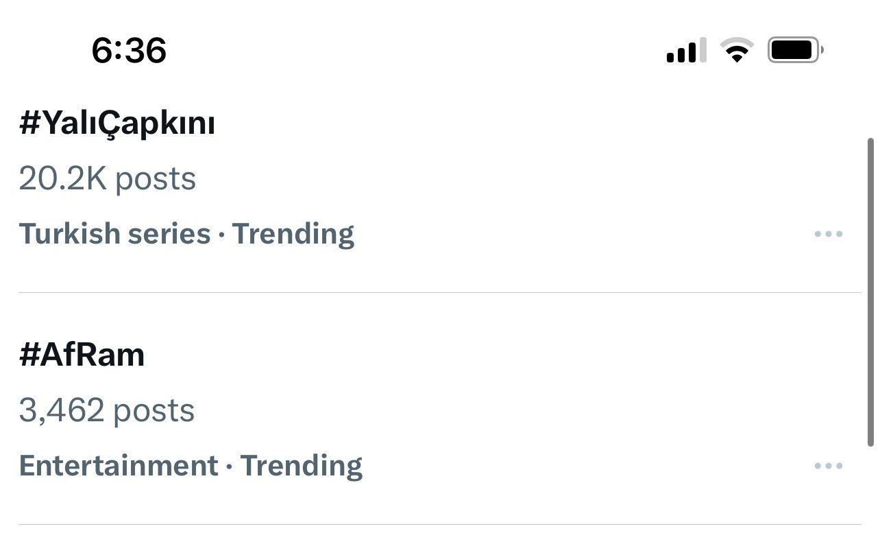Tap the divider line below #AfRam trend
This screenshot has height=542, width=880.
click(439, 525)
